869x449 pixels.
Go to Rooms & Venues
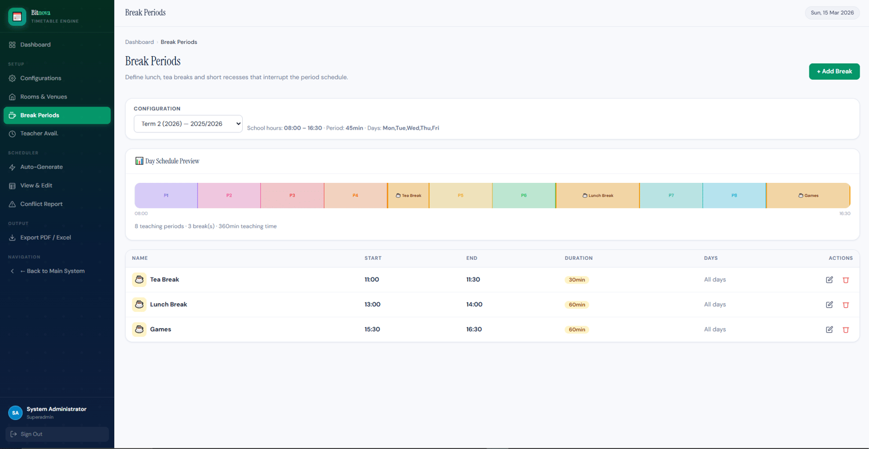(43, 97)
